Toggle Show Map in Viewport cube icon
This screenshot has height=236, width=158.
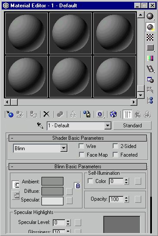113,114
